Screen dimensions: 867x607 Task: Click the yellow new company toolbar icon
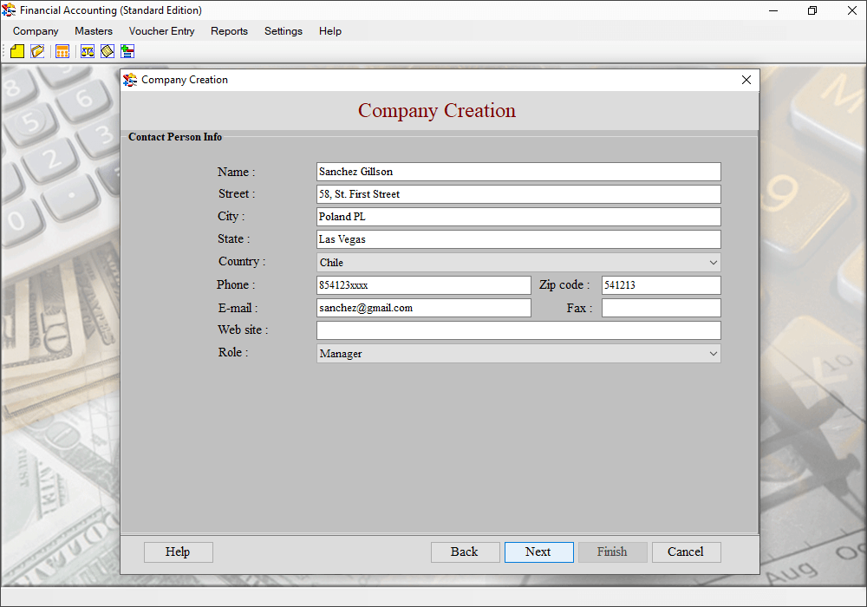(17, 51)
